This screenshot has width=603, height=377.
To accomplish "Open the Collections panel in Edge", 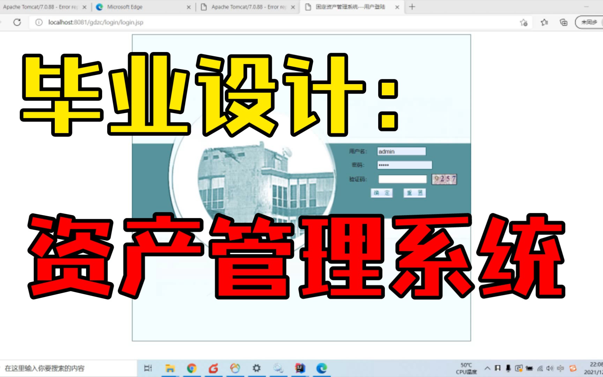I will point(564,22).
